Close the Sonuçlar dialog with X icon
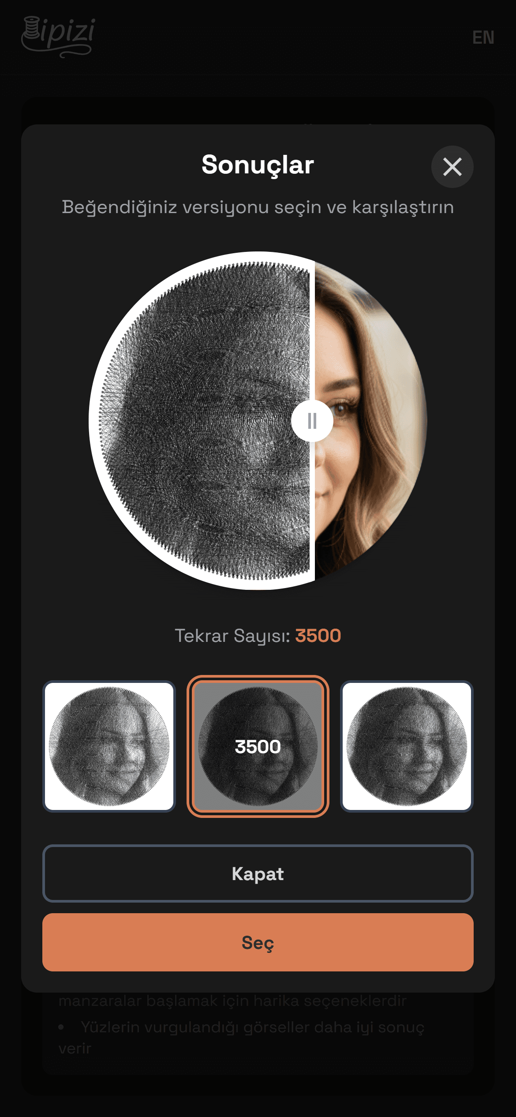516x1117 pixels. pos(452,167)
